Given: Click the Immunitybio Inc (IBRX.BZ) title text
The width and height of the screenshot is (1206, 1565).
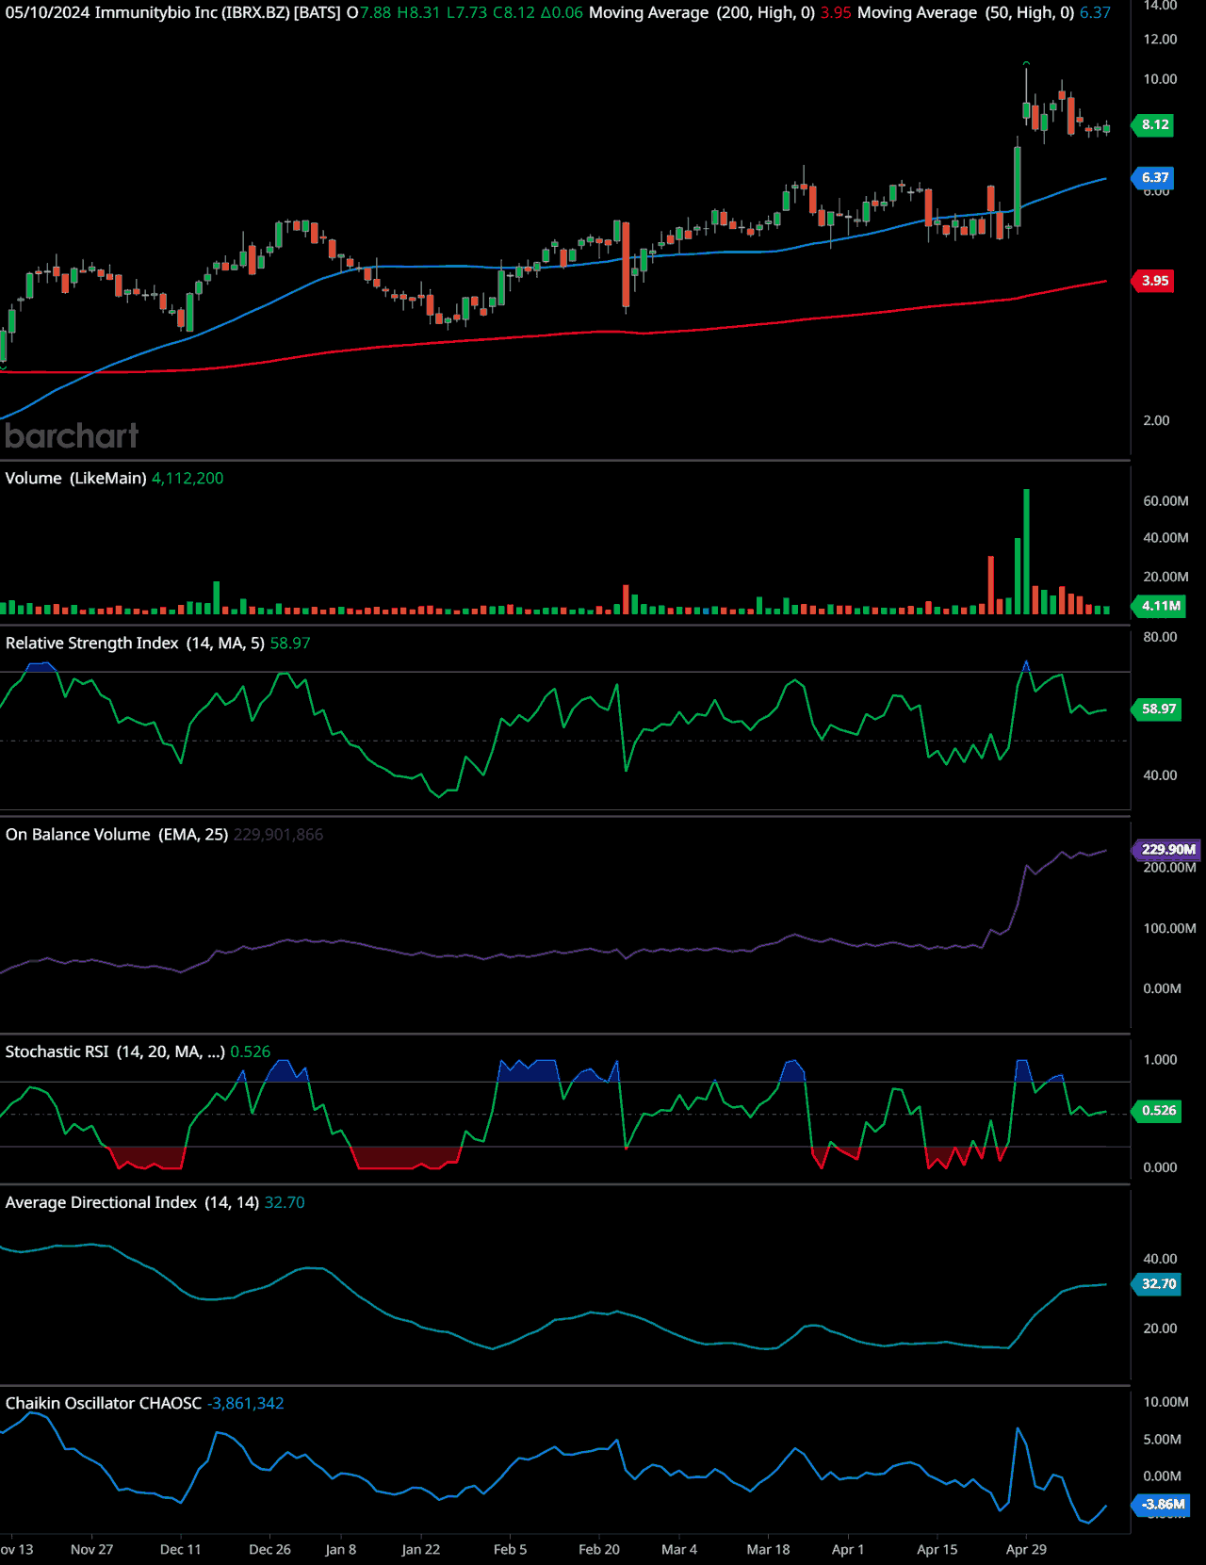Looking at the screenshot, I should point(192,13).
